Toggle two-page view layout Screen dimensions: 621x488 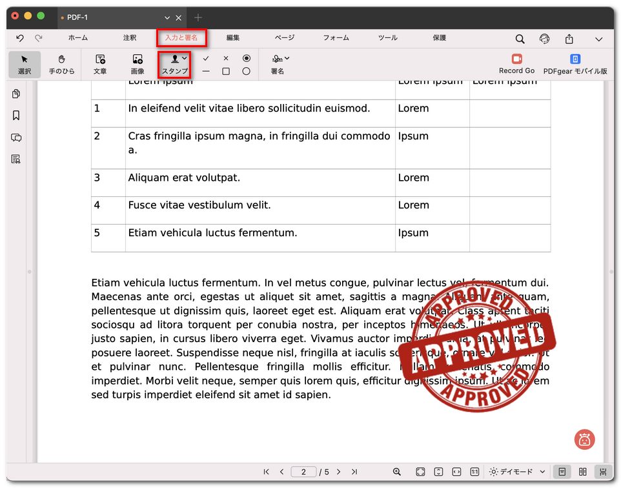[x=583, y=472]
